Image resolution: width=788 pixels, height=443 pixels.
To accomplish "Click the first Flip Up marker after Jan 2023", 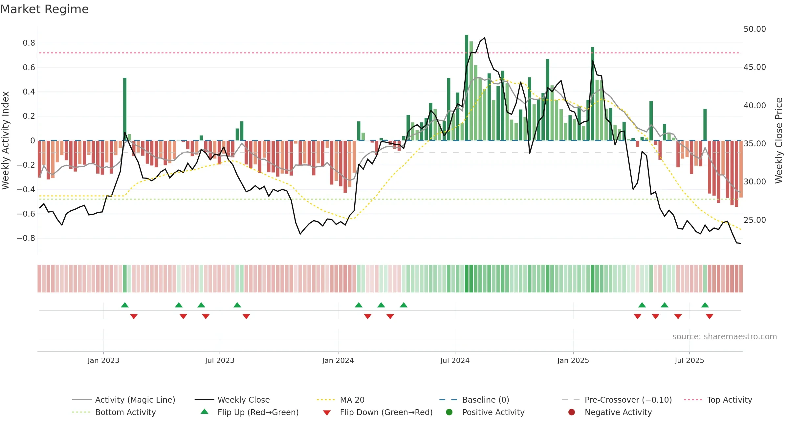I will coord(125,305).
